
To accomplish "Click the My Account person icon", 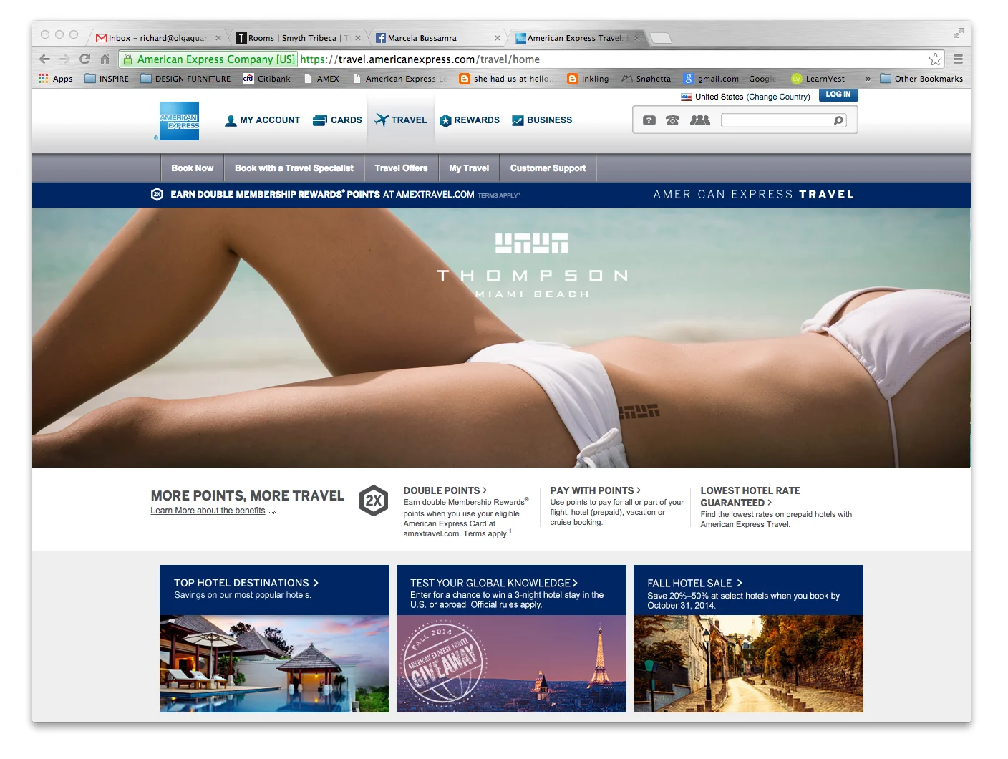I will [231, 120].
